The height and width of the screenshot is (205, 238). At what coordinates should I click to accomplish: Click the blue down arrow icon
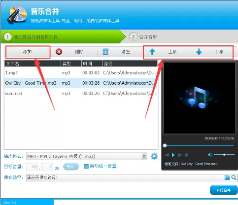pos(199,52)
